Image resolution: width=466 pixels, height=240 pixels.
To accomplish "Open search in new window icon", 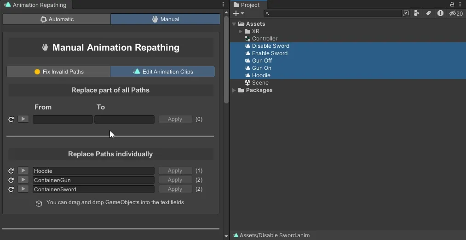I will point(406,13).
